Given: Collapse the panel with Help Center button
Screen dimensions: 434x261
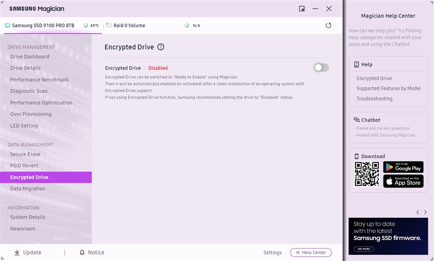Looking at the screenshot, I should coord(311,252).
